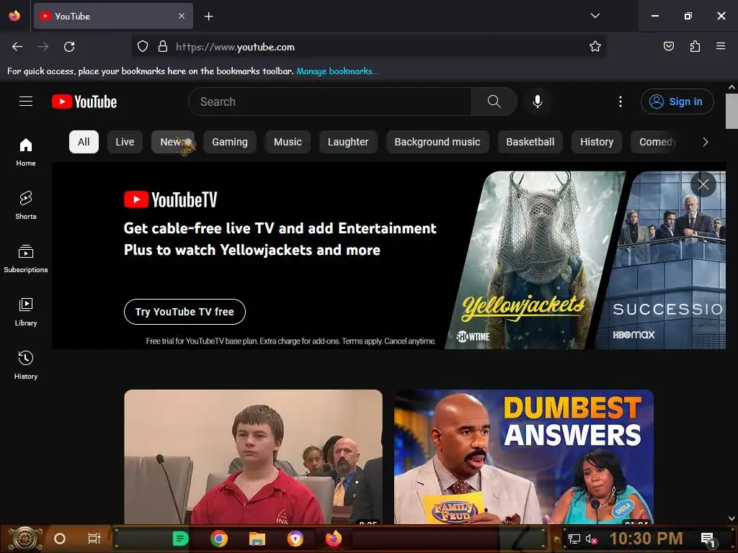
Task: Open Shorts from sidebar
Action: (26, 205)
